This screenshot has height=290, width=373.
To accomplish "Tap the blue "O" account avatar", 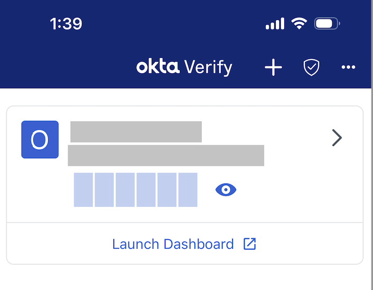I will 40,140.
